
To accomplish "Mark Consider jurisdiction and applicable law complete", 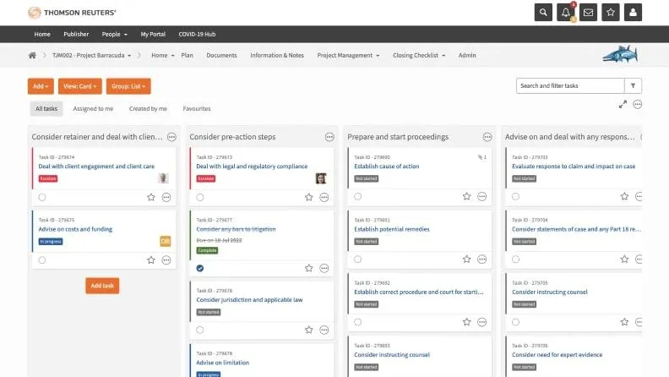I will pyautogui.click(x=199, y=330).
